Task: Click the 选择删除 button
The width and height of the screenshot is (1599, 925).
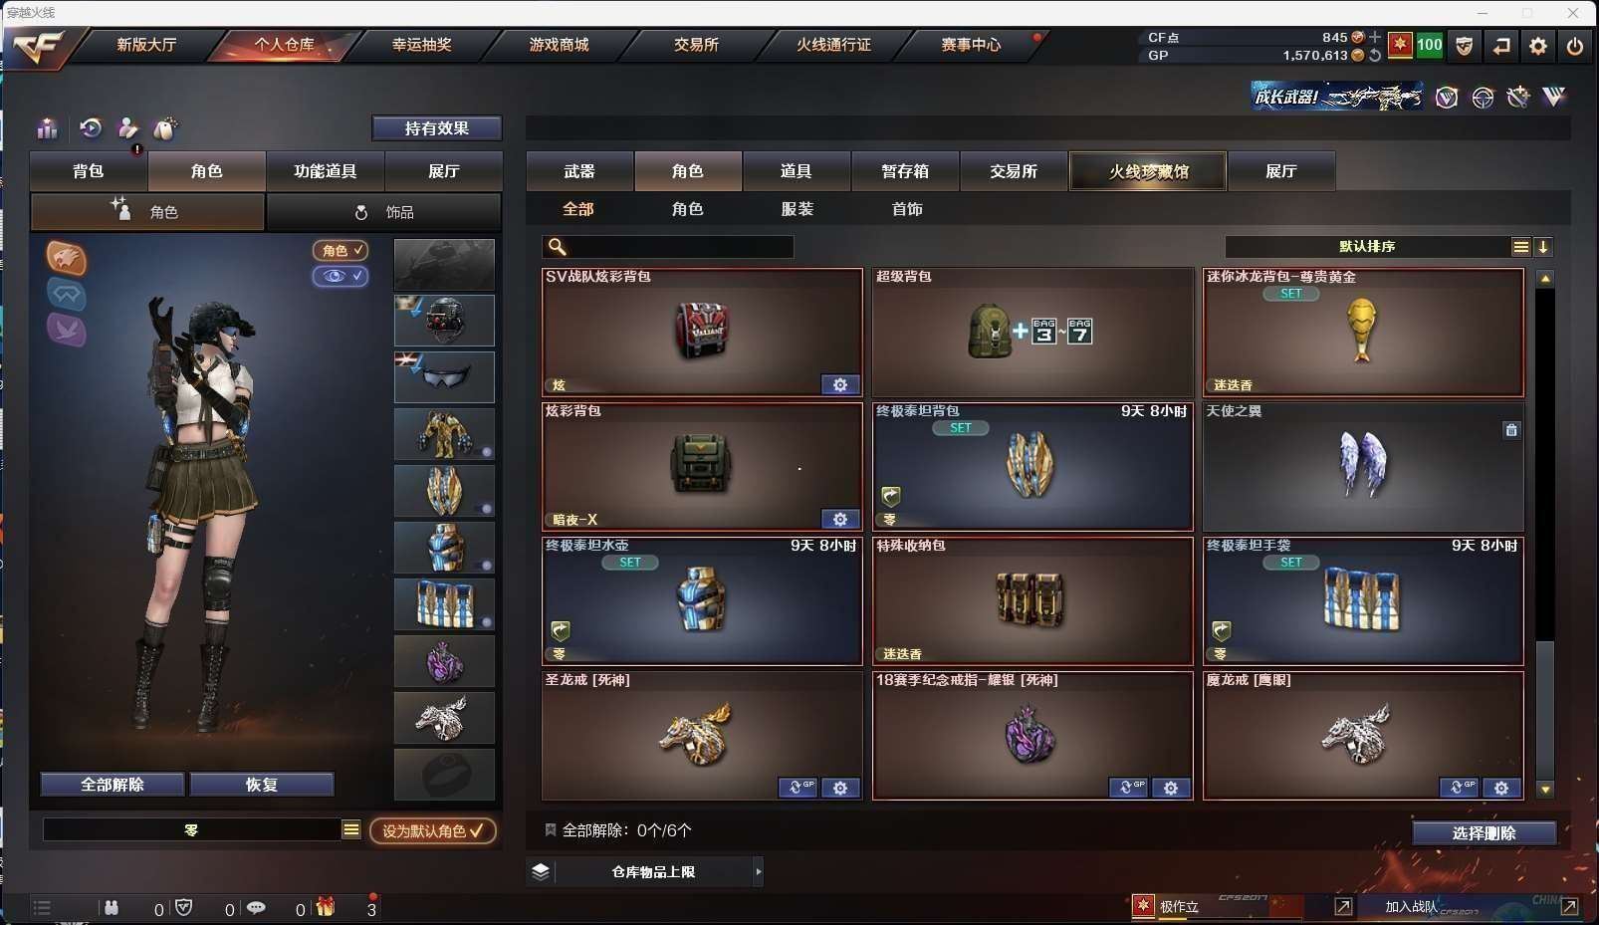Action: (1484, 833)
